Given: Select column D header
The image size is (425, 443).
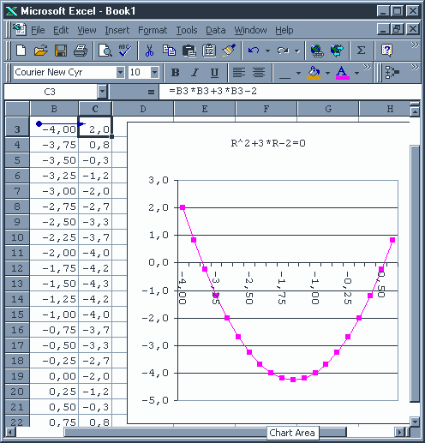Looking at the screenshot, I should point(143,109).
